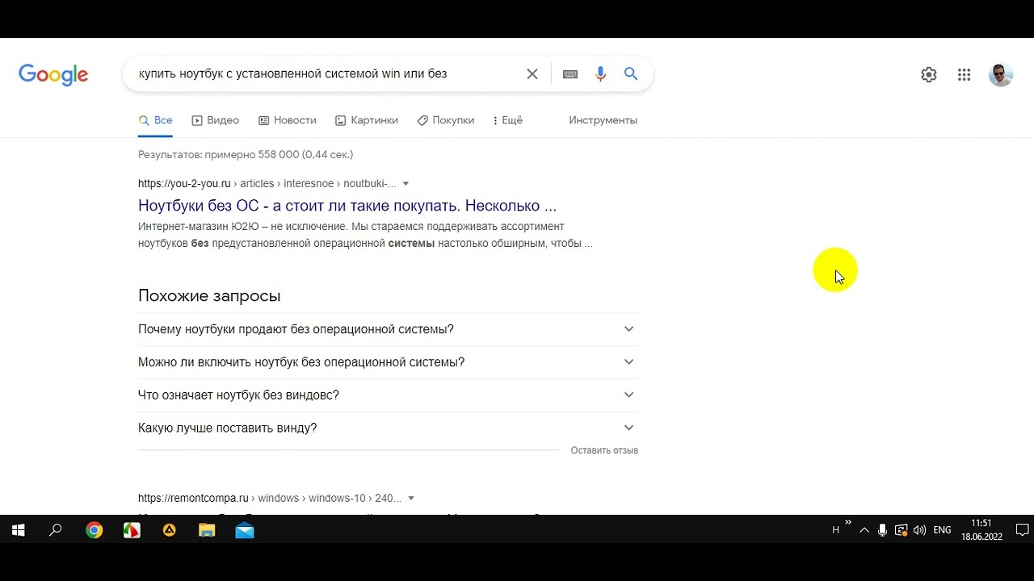
Task: Switch to Новости results tab
Action: click(287, 120)
